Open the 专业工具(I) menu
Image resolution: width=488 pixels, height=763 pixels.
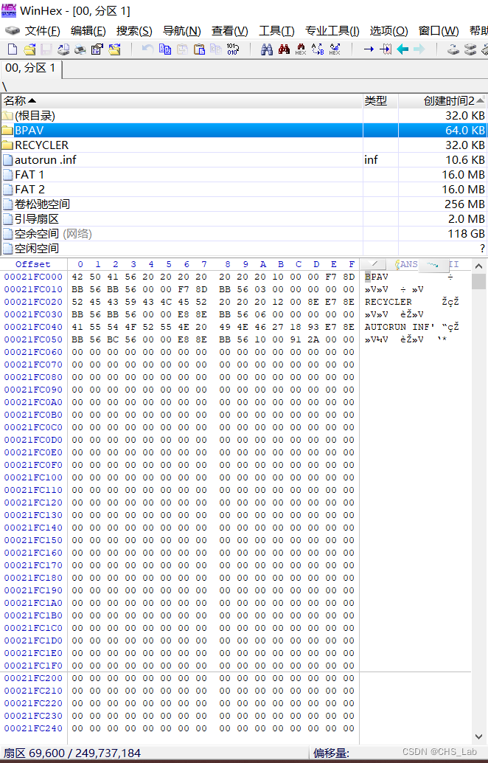click(x=332, y=31)
